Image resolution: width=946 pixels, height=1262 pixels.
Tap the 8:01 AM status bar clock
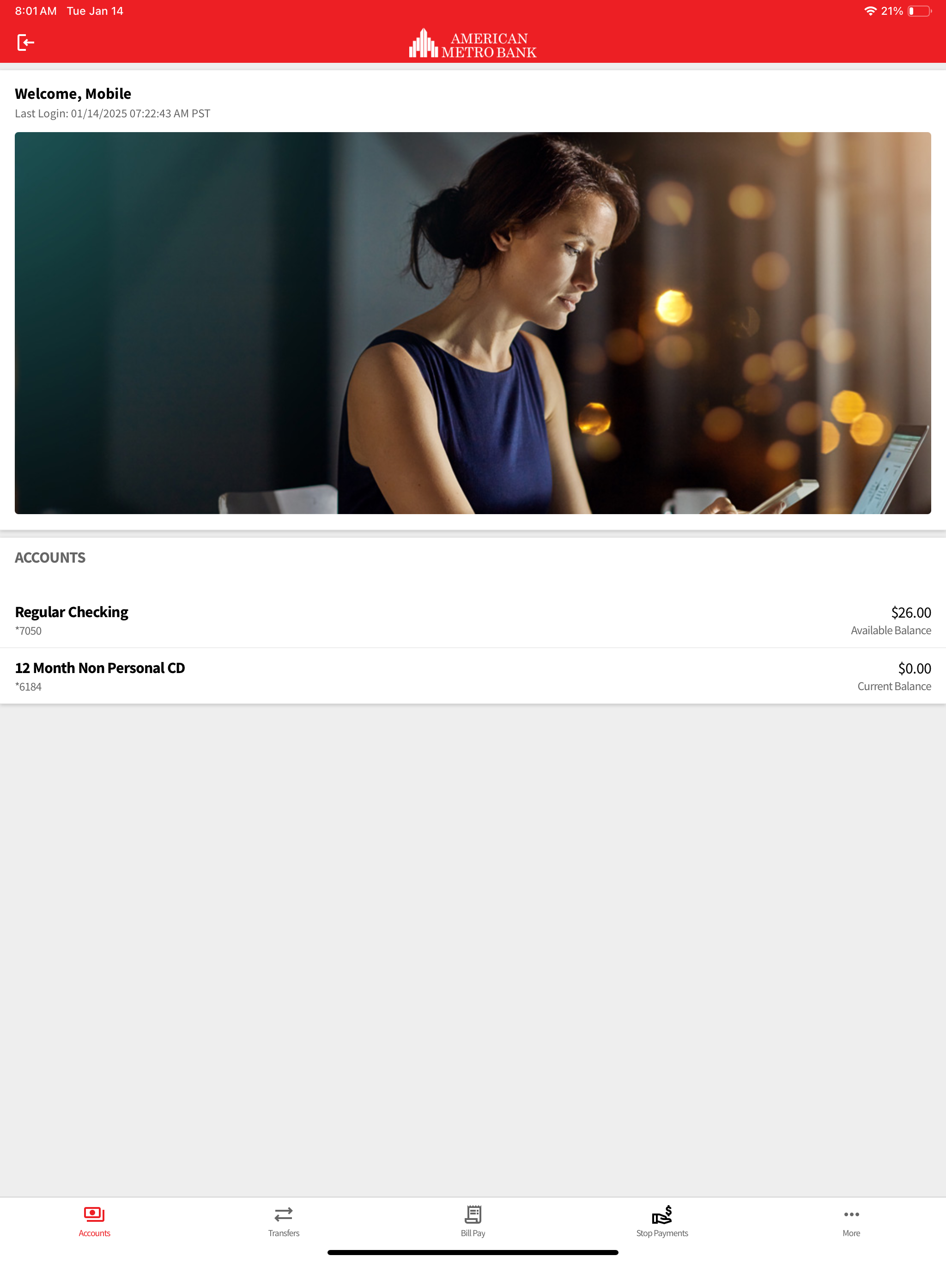36,11
